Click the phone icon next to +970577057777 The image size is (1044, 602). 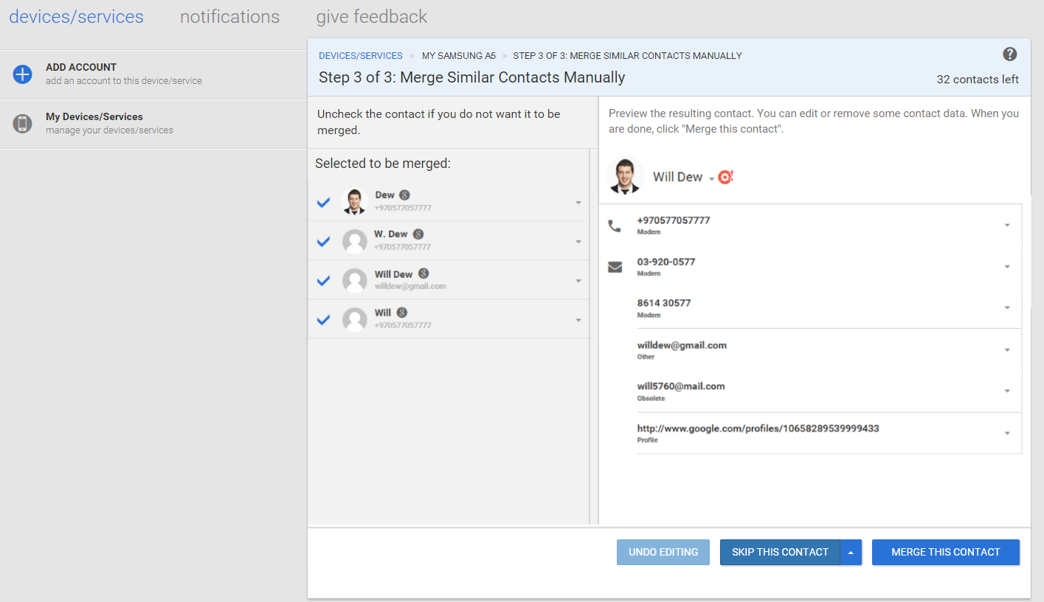click(615, 225)
